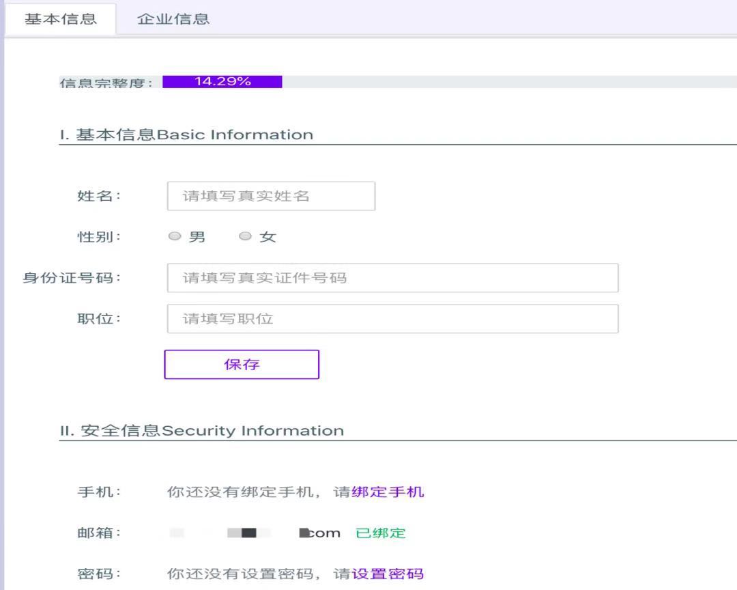Click the 职位 field label
Viewport: 737px width, 590px height.
coord(98,319)
